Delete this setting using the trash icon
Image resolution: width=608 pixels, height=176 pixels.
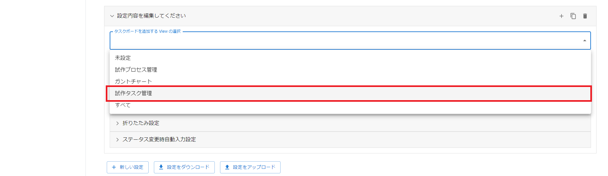tap(585, 16)
